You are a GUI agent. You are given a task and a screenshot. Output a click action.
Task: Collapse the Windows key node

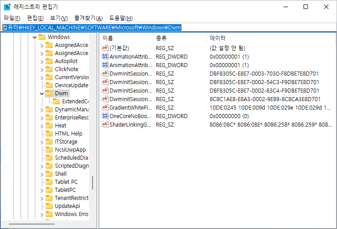pos(34,37)
